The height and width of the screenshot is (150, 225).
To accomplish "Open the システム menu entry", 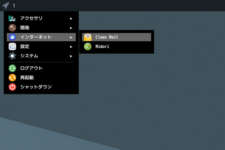I will tap(41, 56).
